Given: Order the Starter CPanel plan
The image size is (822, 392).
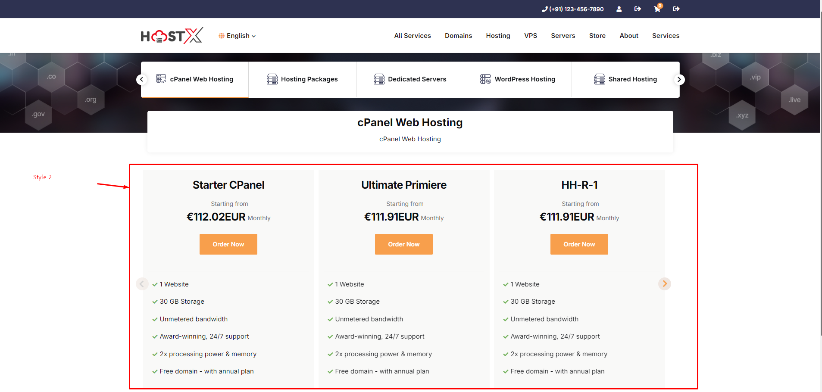Looking at the screenshot, I should point(228,244).
